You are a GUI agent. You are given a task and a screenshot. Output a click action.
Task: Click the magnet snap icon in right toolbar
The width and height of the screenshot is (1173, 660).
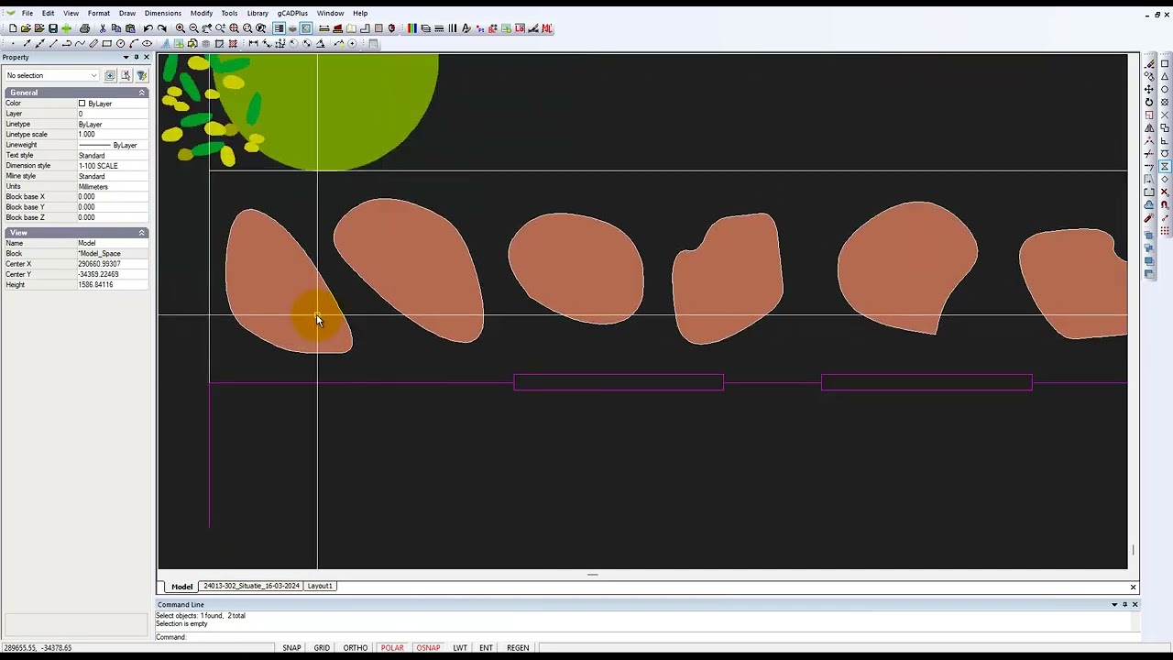pos(1165,204)
